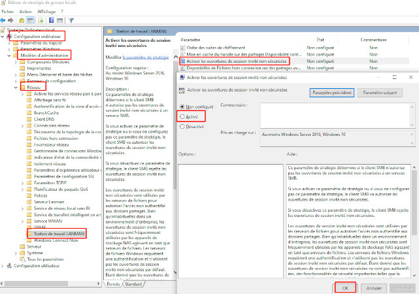The image size is (419, 294).
Task: Collapse the Réseau node
Action: coord(16,88)
